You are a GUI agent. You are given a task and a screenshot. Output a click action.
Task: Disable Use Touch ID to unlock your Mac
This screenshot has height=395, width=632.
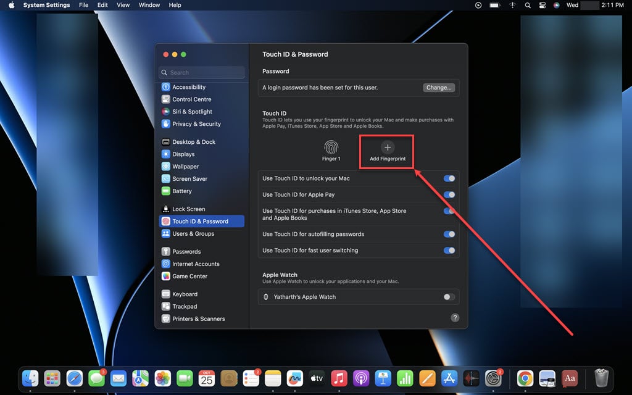[450, 178]
